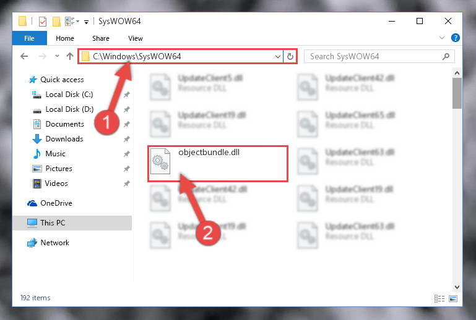This screenshot has height=320, width=476.
Task: Click pin icon next to Documents
Action: pyautogui.click(x=127, y=124)
